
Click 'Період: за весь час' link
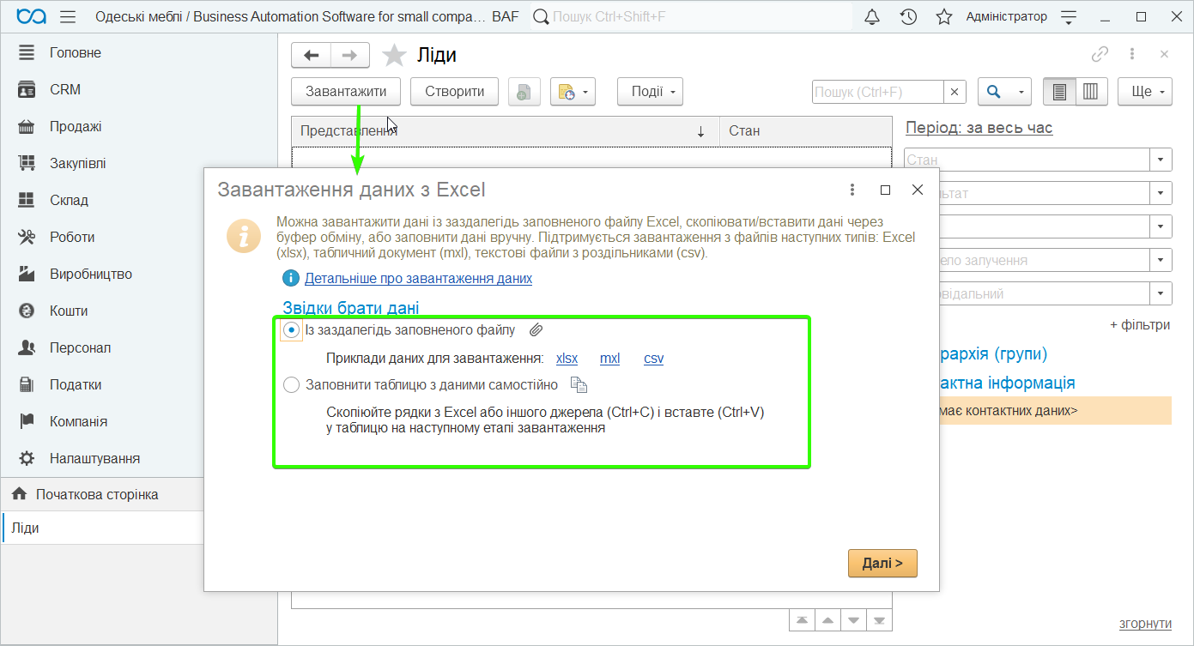click(x=979, y=128)
